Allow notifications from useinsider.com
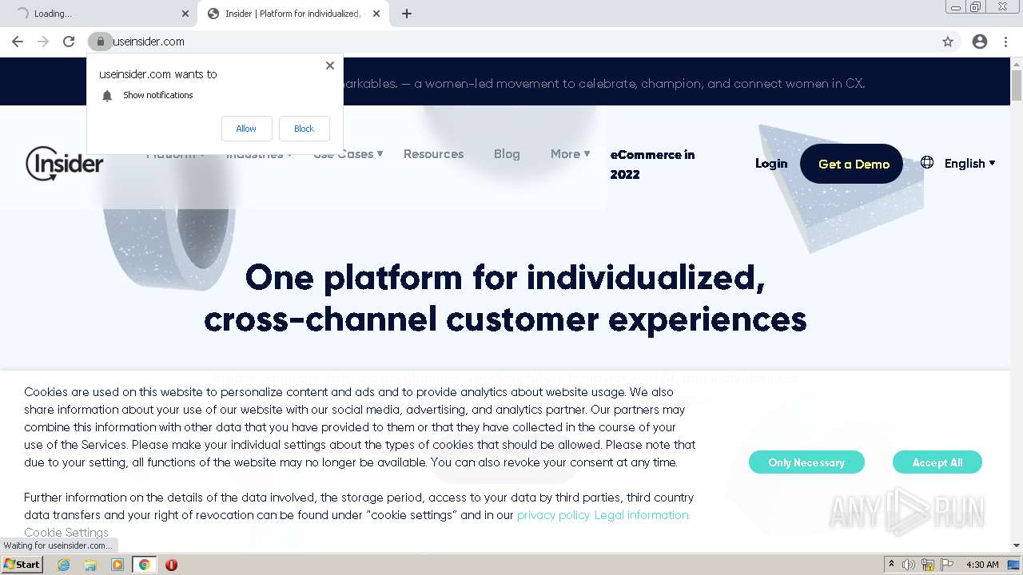Viewport: 1023px width, 575px height. tap(246, 129)
